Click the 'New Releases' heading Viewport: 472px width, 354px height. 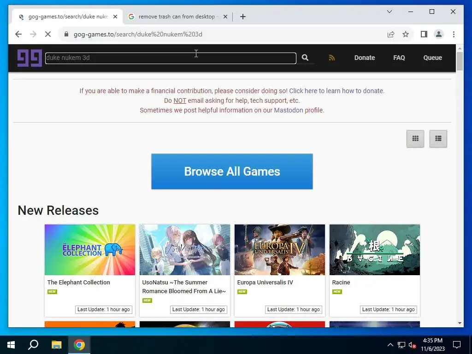click(58, 210)
